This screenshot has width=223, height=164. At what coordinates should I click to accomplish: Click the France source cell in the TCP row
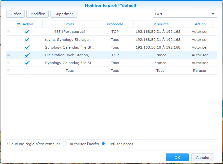click(160, 55)
